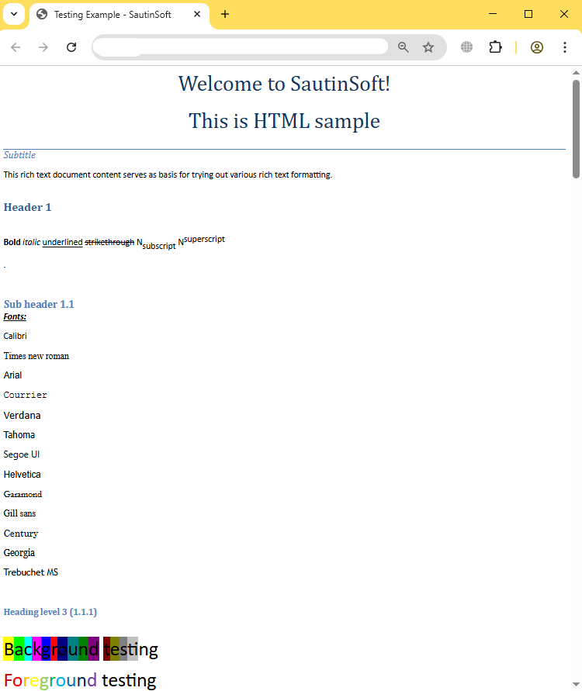The height and width of the screenshot is (691, 582).
Task: Select the Testing Example - SautinSoft tab
Action: coord(119,15)
